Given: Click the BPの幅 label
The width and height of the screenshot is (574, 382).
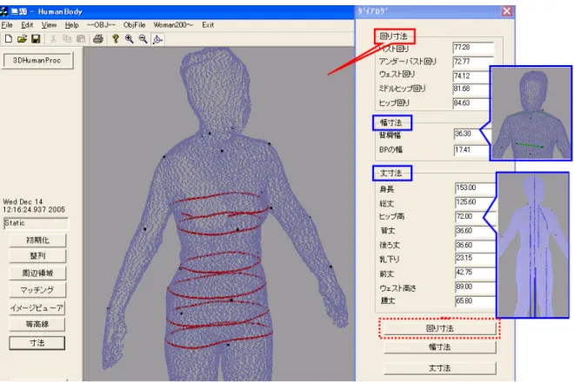Looking at the screenshot, I should click(x=390, y=149).
